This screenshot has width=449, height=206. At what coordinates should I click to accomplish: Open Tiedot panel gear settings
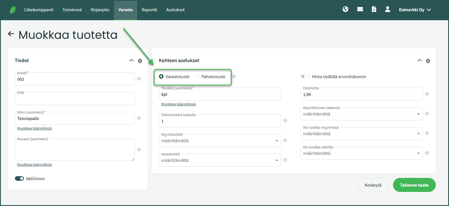[x=140, y=61]
